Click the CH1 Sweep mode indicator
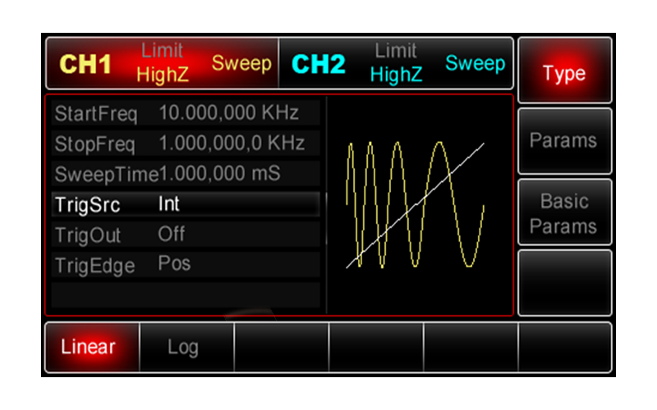The height and width of the screenshot is (410, 657). [x=241, y=64]
